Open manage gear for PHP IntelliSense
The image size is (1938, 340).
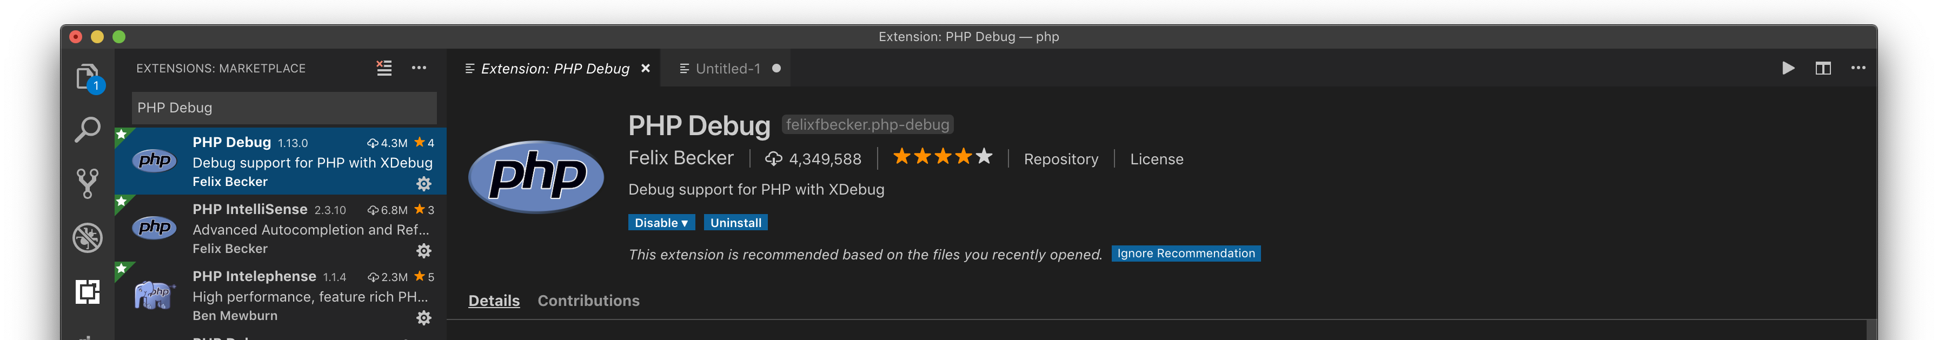[424, 250]
